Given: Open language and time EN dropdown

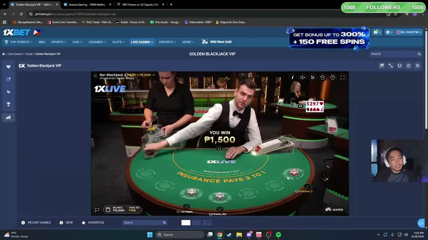Looking at the screenshot, I should [x=408, y=32].
